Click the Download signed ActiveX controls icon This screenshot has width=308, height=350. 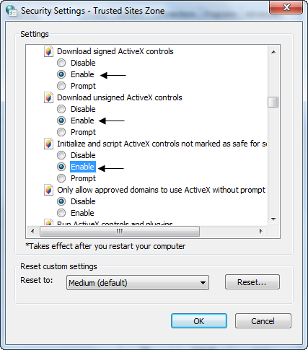48,51
